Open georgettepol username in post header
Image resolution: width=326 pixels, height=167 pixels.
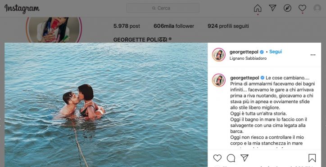coord(244,52)
